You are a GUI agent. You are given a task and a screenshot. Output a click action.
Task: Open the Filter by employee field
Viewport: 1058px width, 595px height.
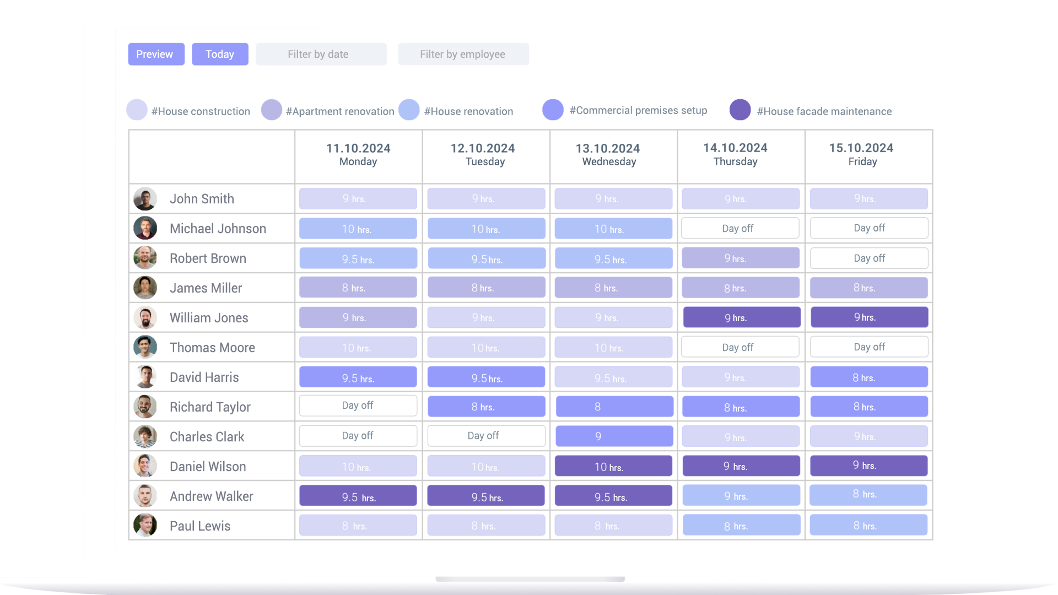(463, 54)
